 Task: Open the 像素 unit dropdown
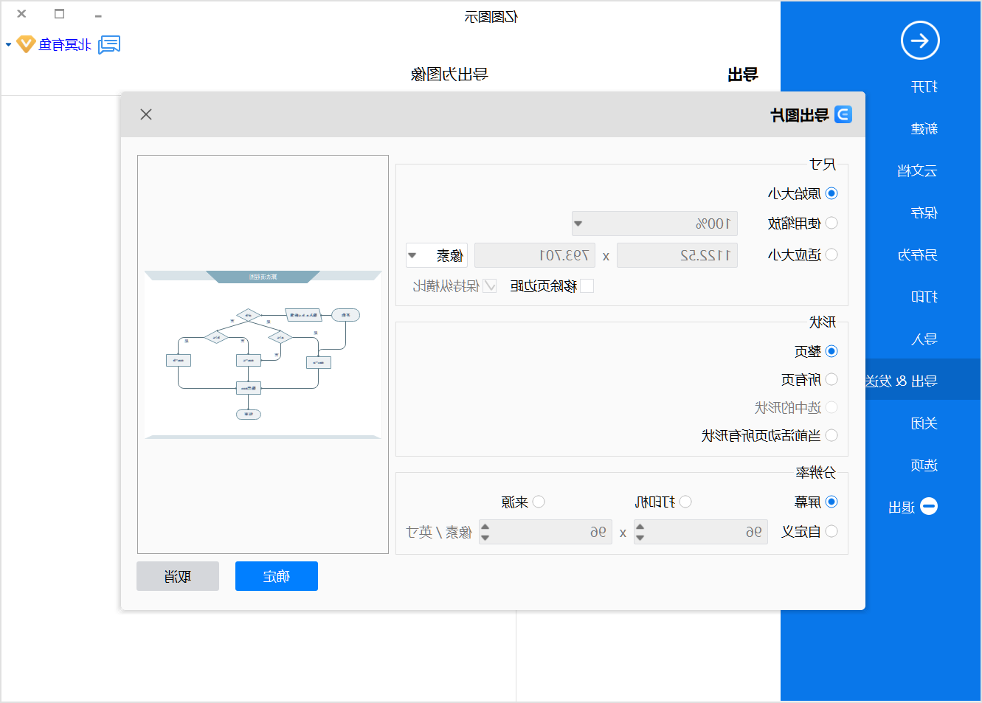point(437,255)
